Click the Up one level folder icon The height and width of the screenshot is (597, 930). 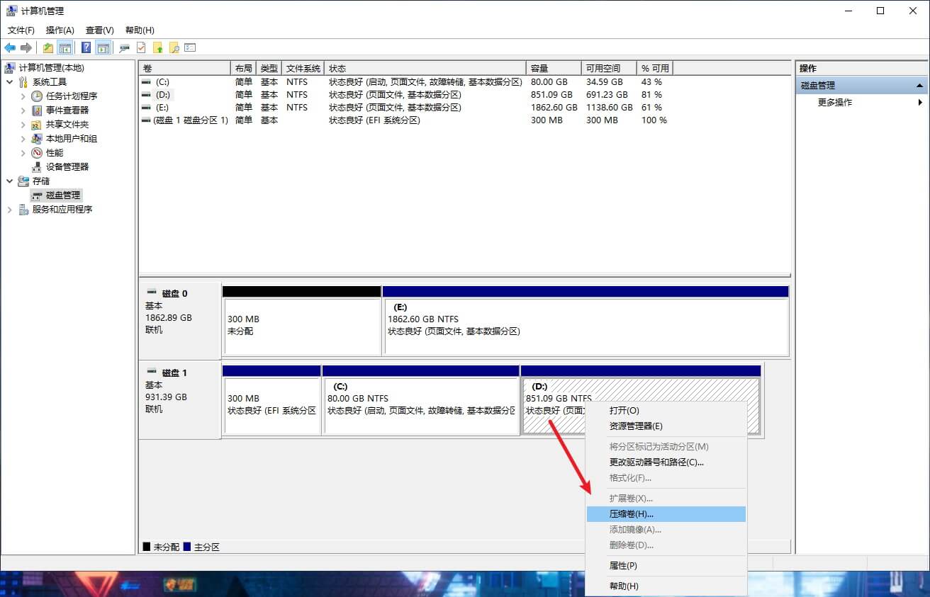click(x=47, y=48)
